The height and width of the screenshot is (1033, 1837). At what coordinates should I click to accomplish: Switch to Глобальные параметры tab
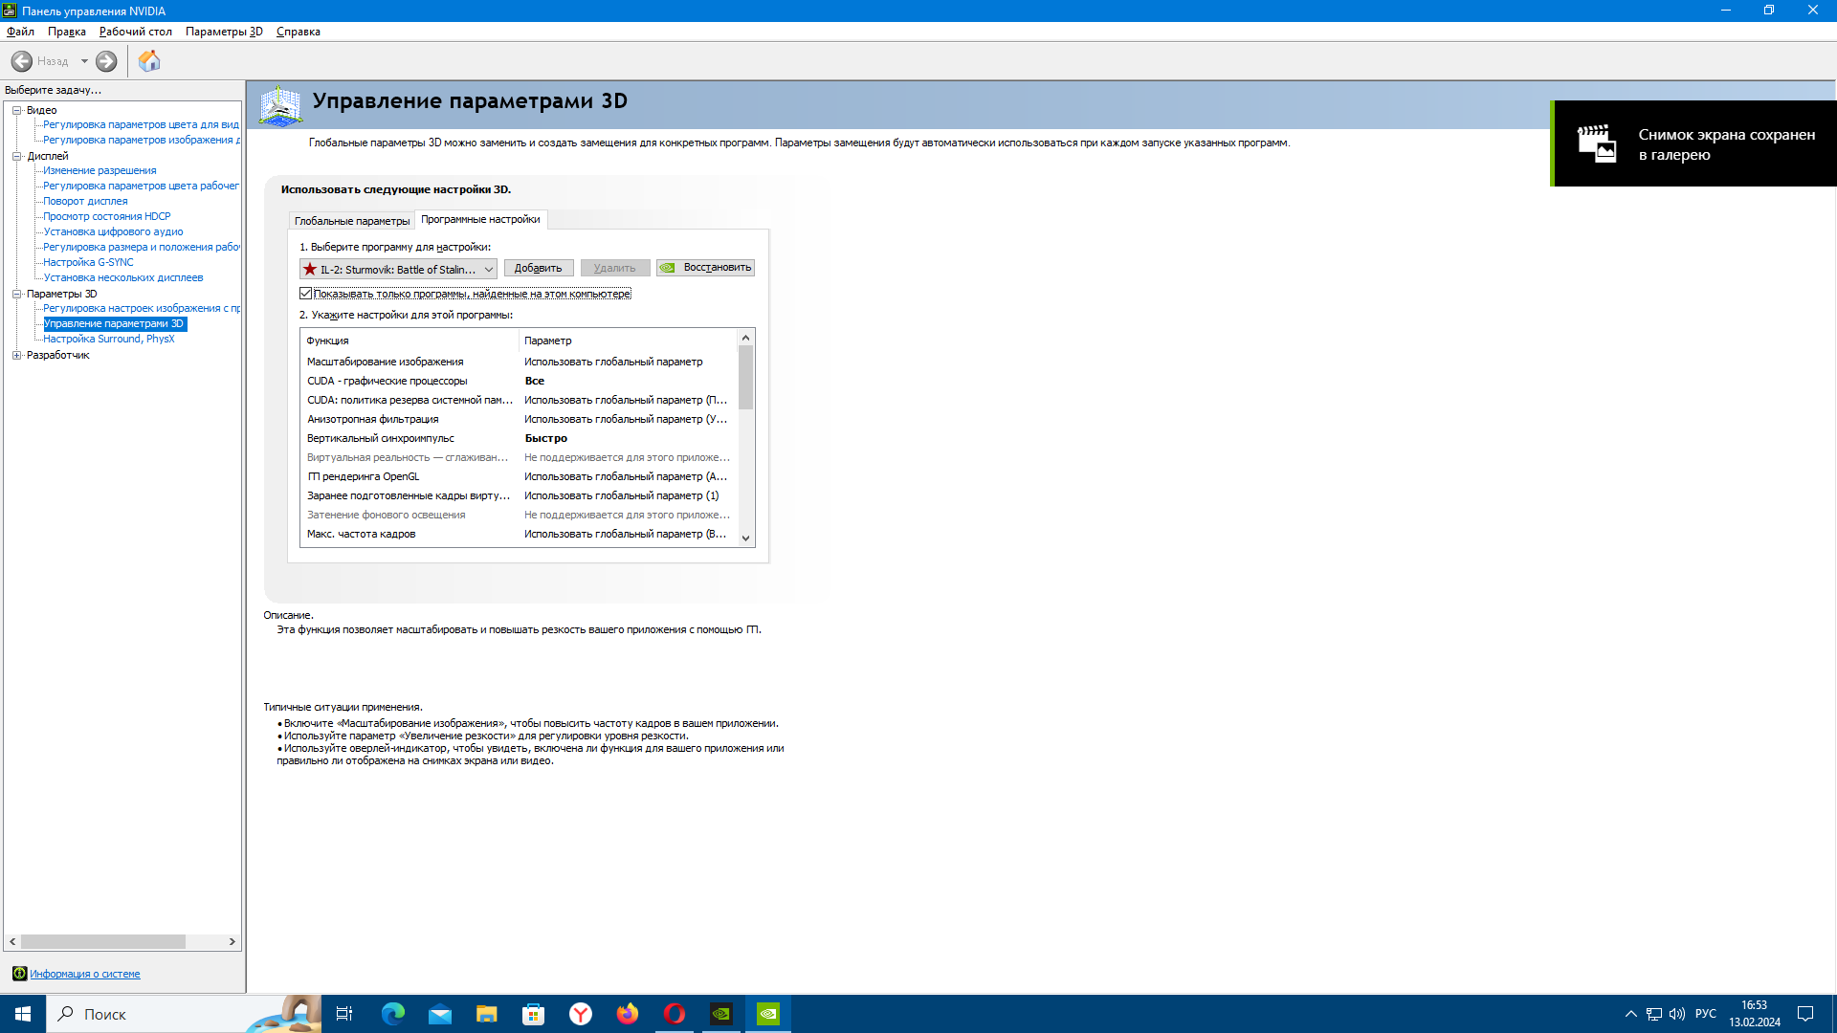352,221
